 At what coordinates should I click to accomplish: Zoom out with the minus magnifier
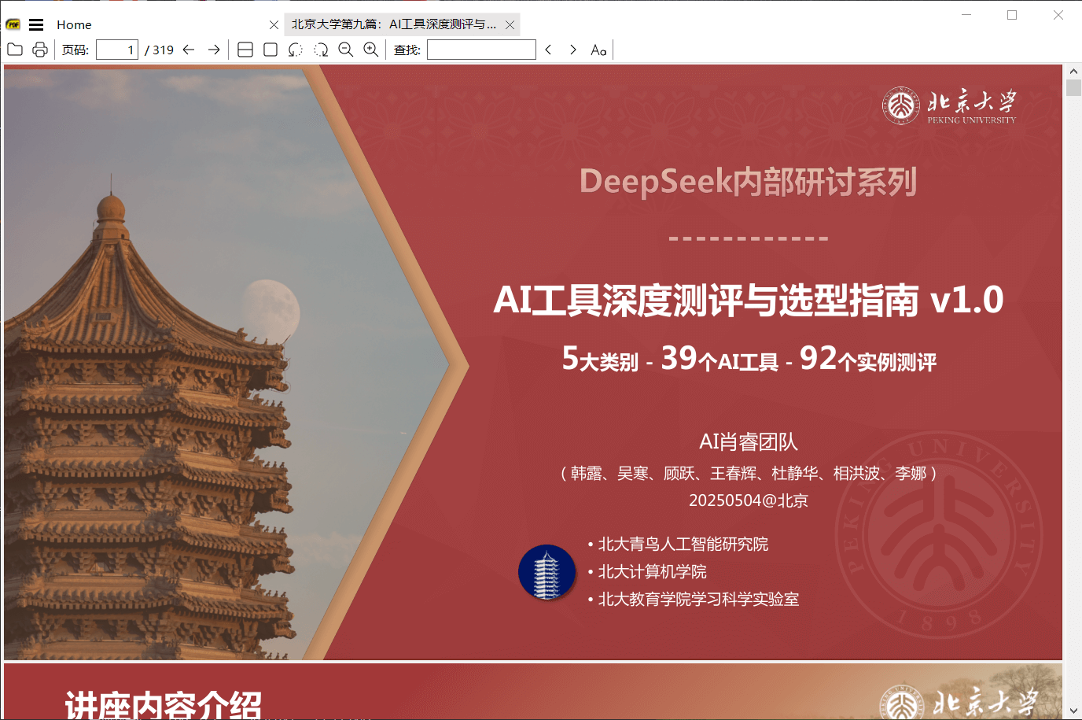pos(346,50)
